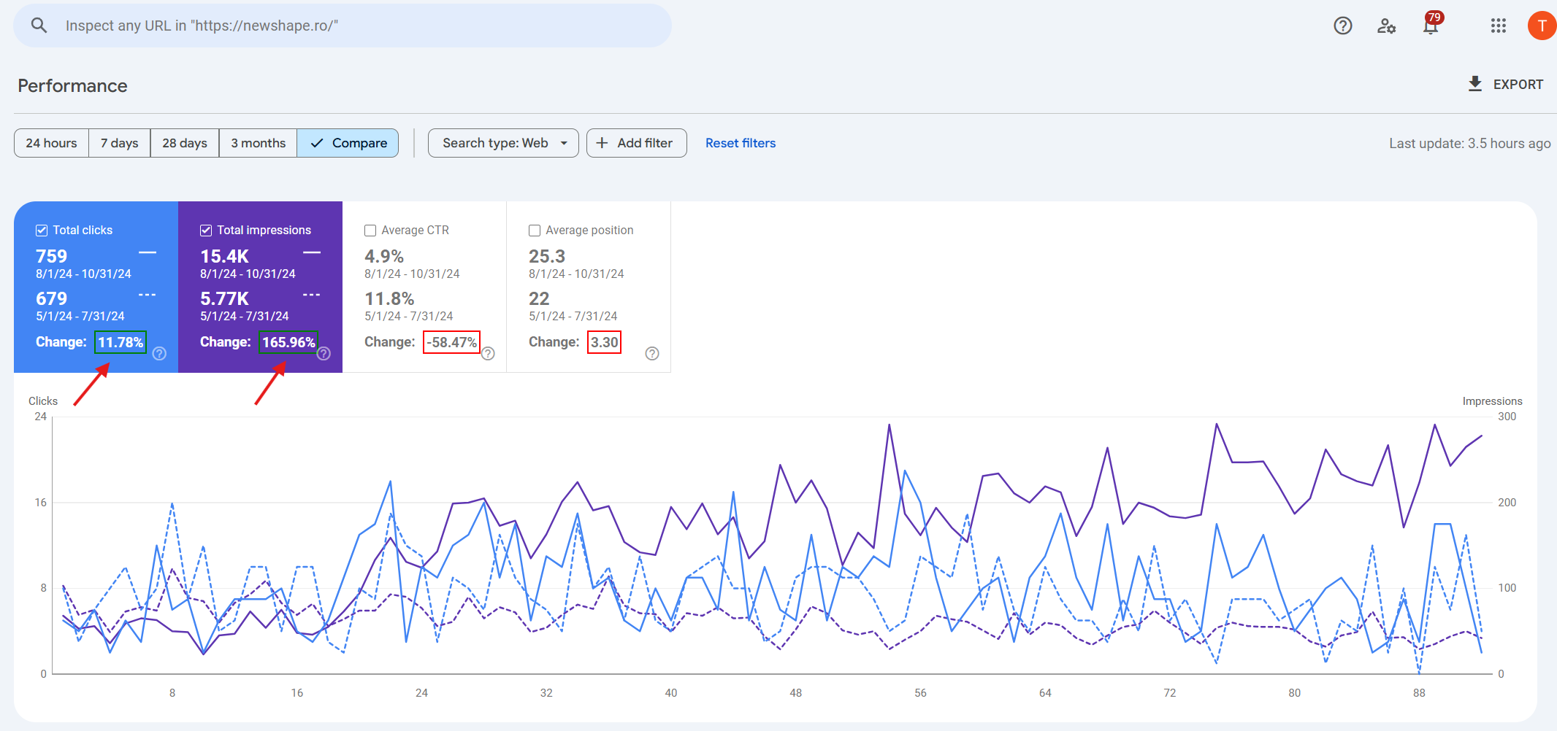Click the x-axis tick labeled 24
1557x731 pixels.
click(x=421, y=693)
